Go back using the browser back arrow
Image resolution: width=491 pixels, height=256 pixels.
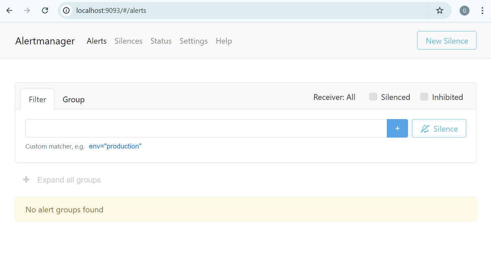[x=9, y=11]
